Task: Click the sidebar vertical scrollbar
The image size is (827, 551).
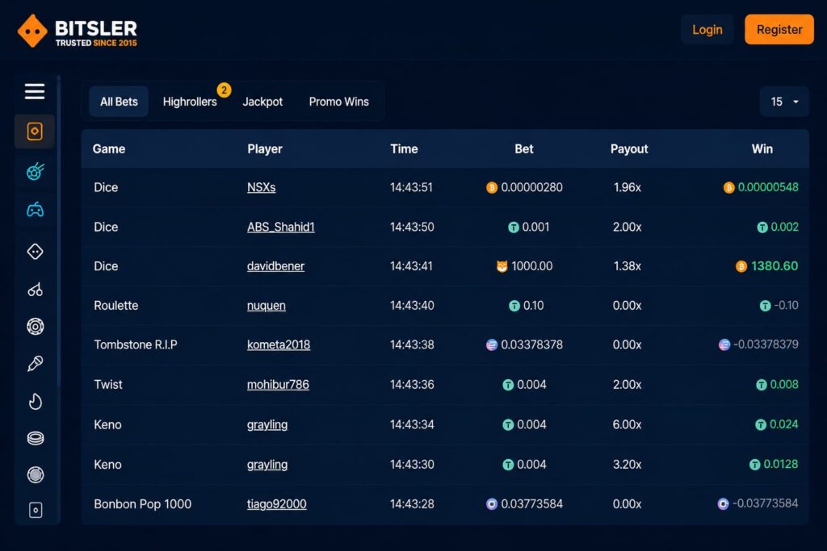Action: click(58, 232)
